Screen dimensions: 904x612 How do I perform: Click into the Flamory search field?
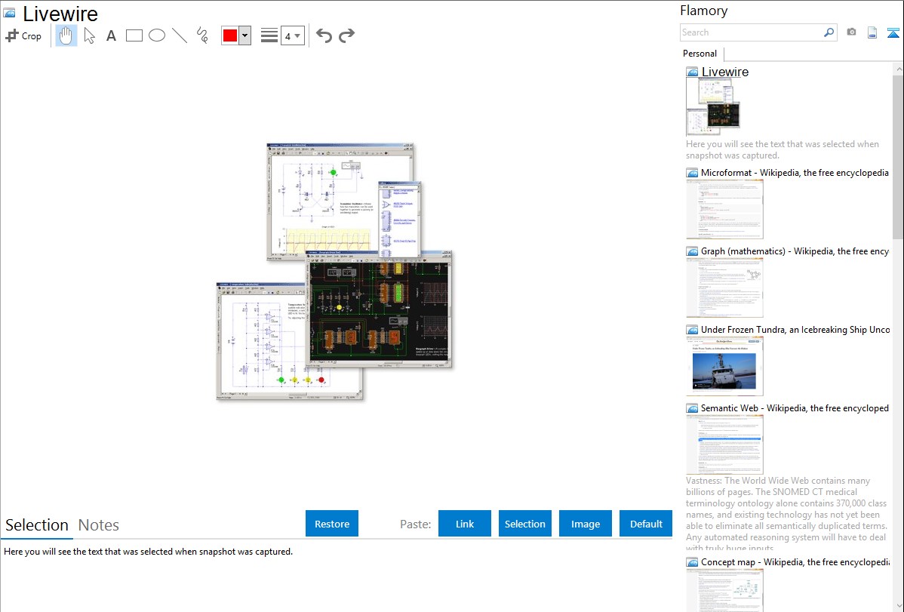tap(752, 32)
